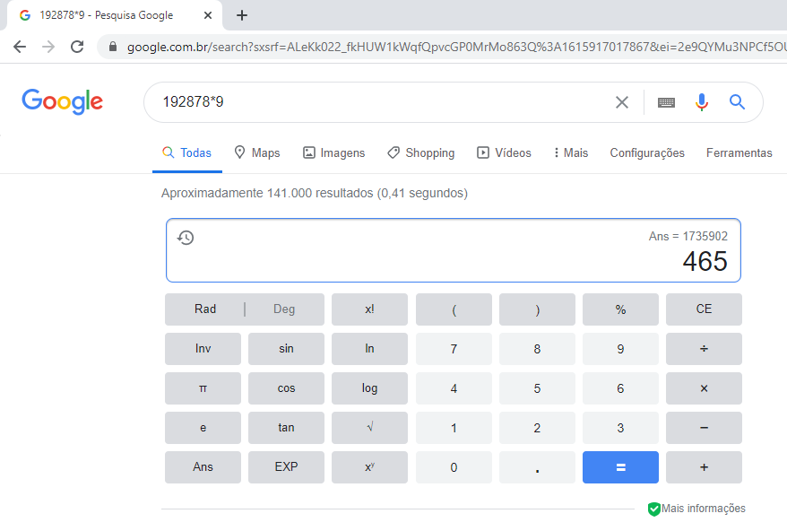Image resolution: width=787 pixels, height=531 pixels.
Task: Click the multiplication × key
Action: pyautogui.click(x=704, y=388)
